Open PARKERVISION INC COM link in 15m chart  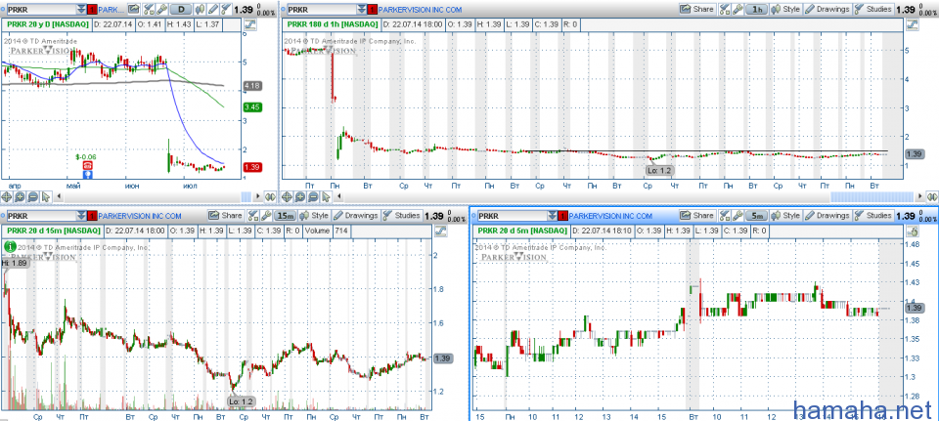(140, 216)
